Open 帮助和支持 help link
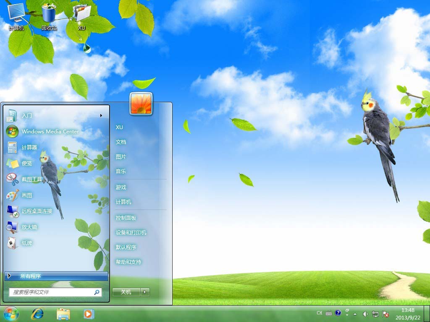 [x=128, y=262]
